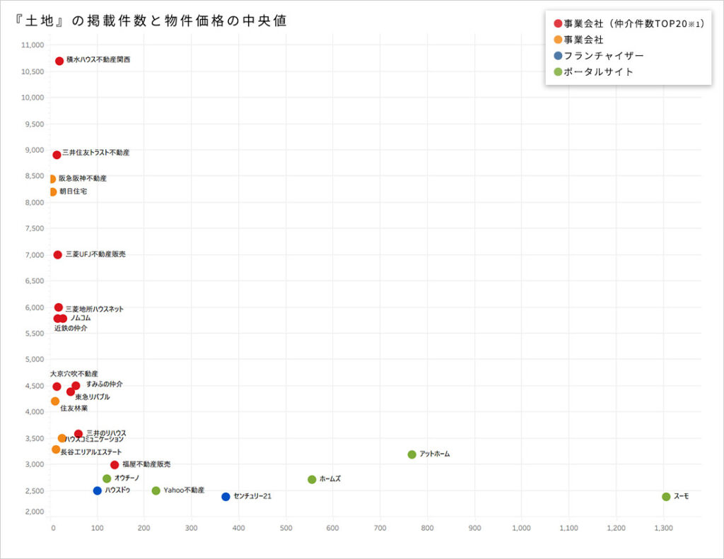Select the 朝日住宅 orange marker
724x559 pixels.
point(53,192)
